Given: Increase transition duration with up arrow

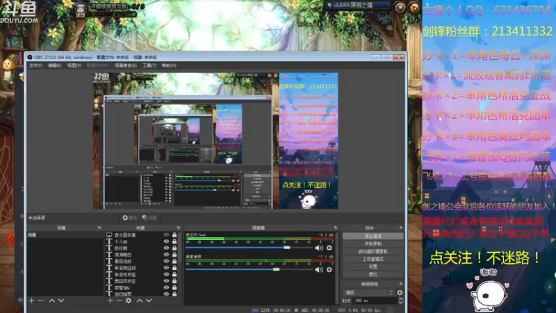Looking at the screenshot, I should pyautogui.click(x=401, y=299).
